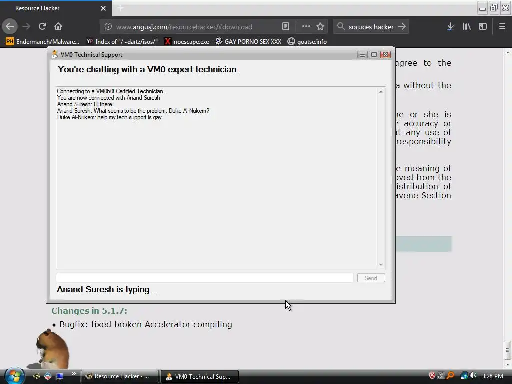Click the volume speaker tray icon
This screenshot has height=384, width=512.
click(473, 376)
